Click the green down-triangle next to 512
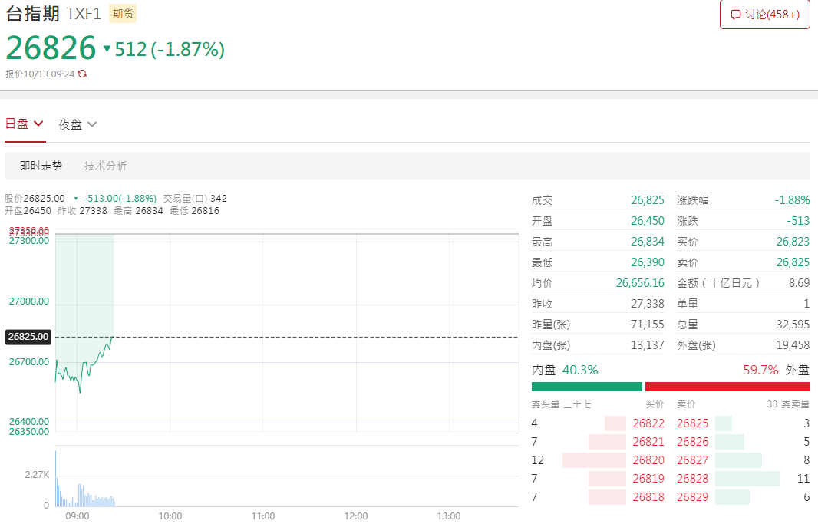The width and height of the screenshot is (818, 524). [x=107, y=50]
